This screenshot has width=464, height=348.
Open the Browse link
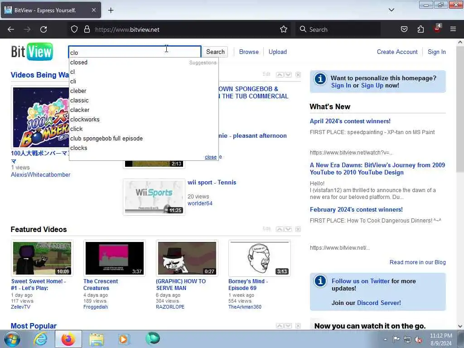249,52
